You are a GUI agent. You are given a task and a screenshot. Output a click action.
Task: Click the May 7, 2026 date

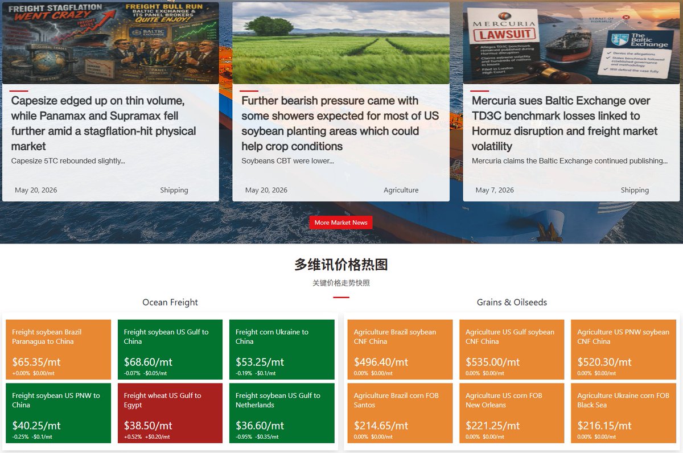point(495,190)
